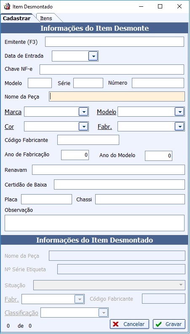Expand the Marca dropdown arrow
Screen dimensions: 190x334
coord(83,112)
